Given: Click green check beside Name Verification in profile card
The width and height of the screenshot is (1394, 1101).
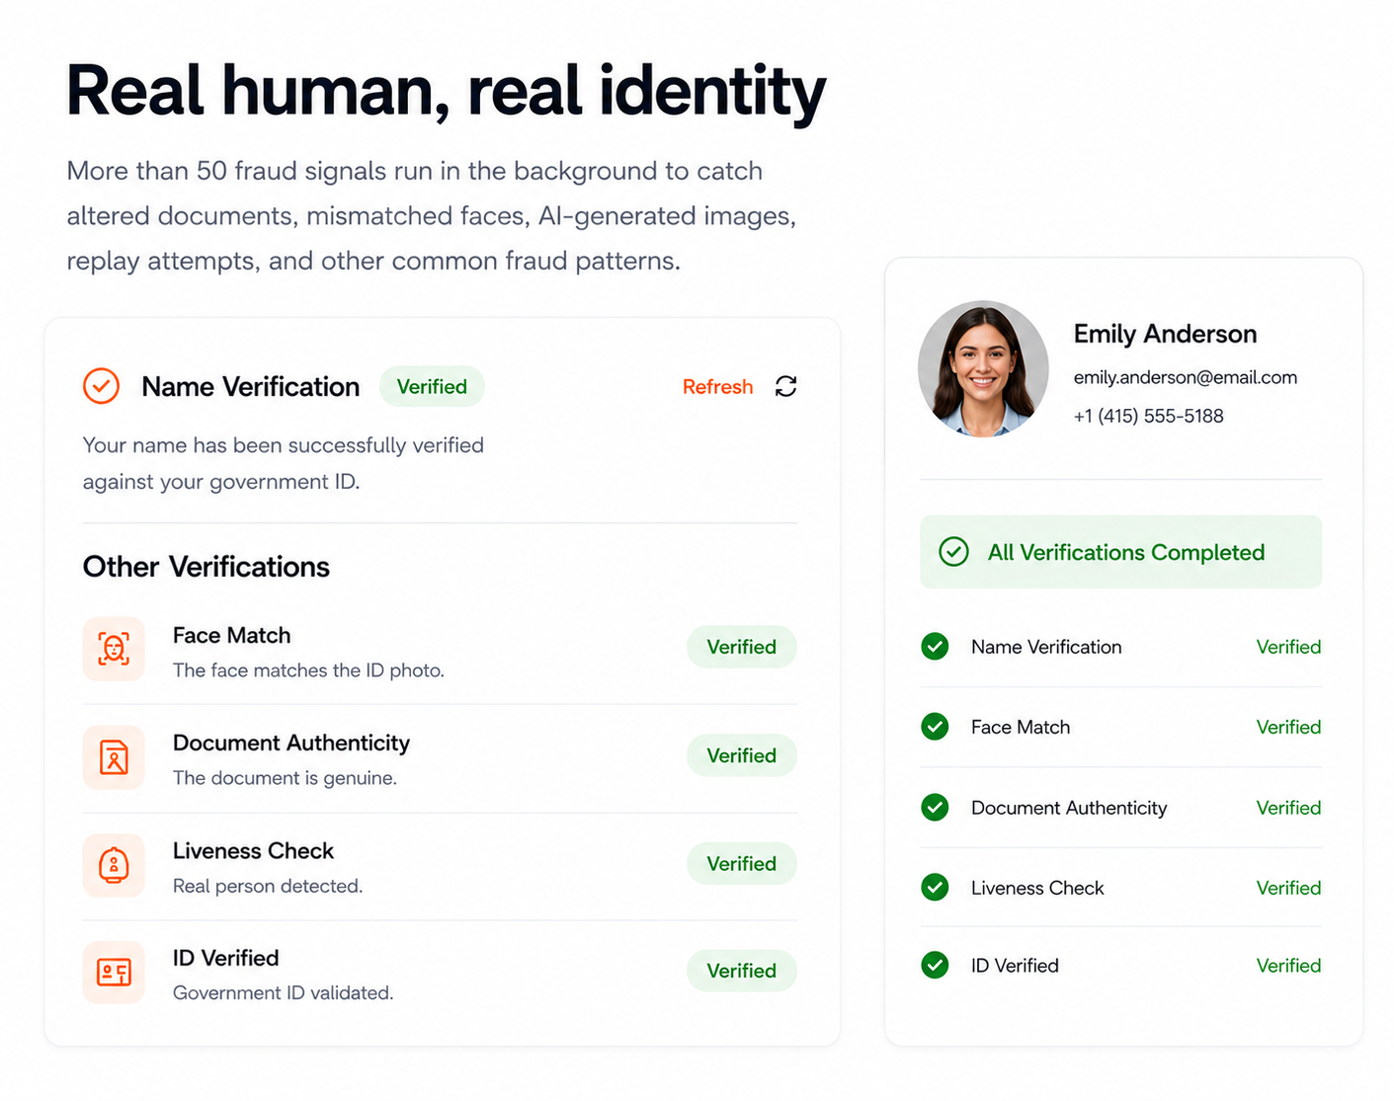Looking at the screenshot, I should click(935, 647).
